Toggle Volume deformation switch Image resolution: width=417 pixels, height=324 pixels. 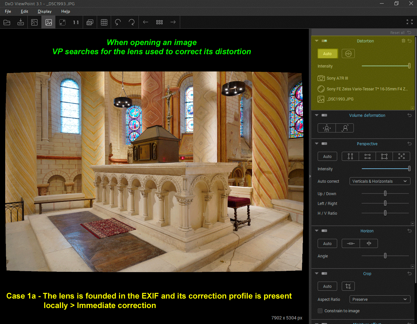coord(324,115)
